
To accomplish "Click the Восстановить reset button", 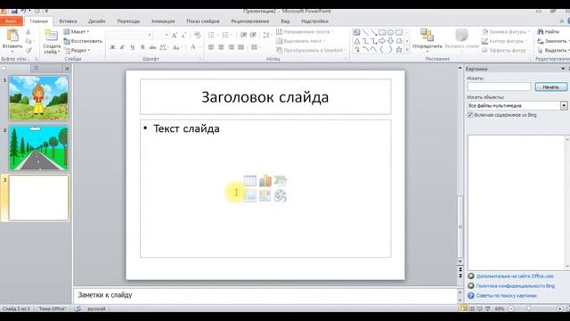I will [x=83, y=41].
